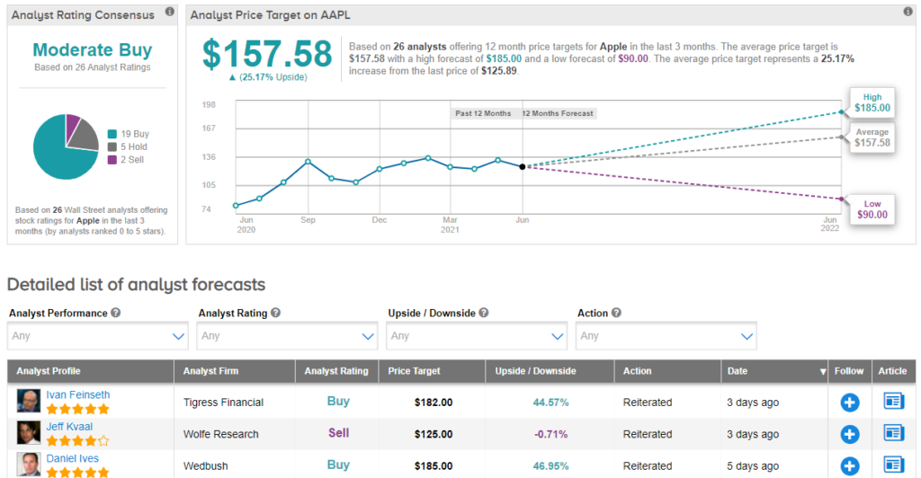Open article icon for Wedbush row
The height and width of the screenshot is (478, 921).
(x=893, y=465)
